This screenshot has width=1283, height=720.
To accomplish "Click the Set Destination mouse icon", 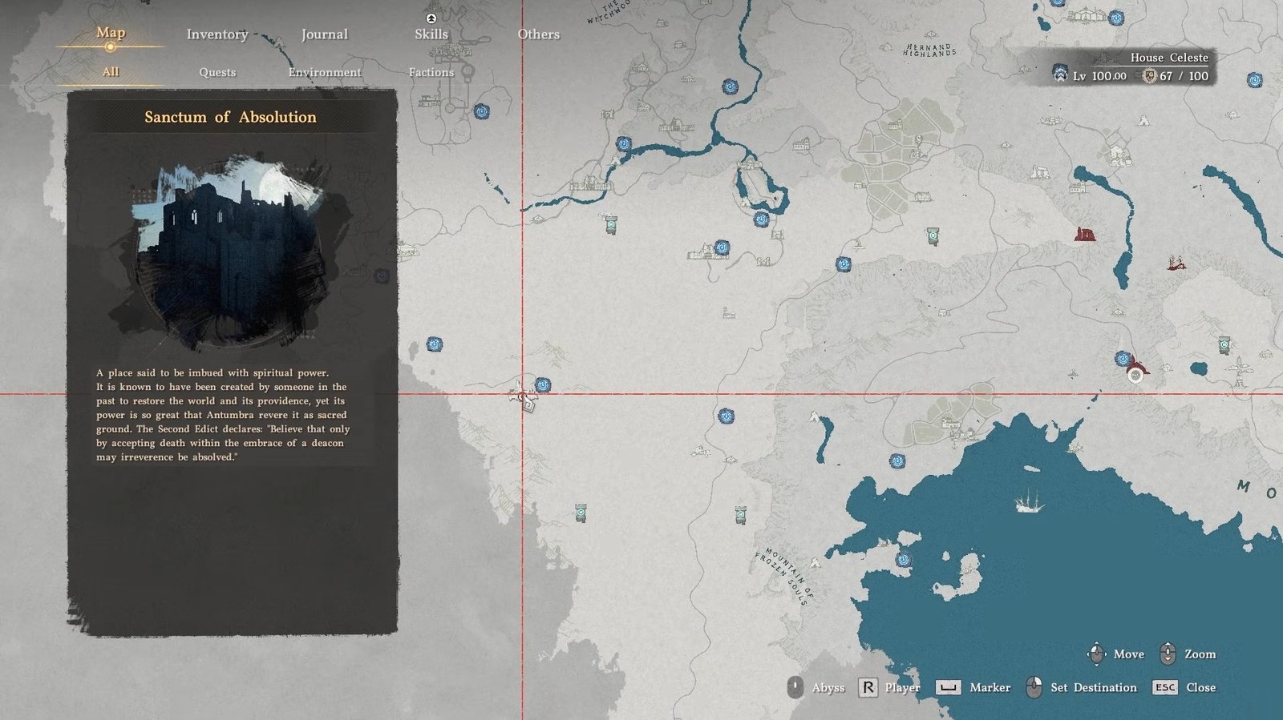I will click(1034, 687).
